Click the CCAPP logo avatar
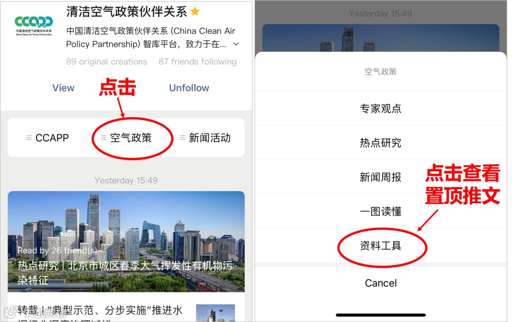 [34, 26]
